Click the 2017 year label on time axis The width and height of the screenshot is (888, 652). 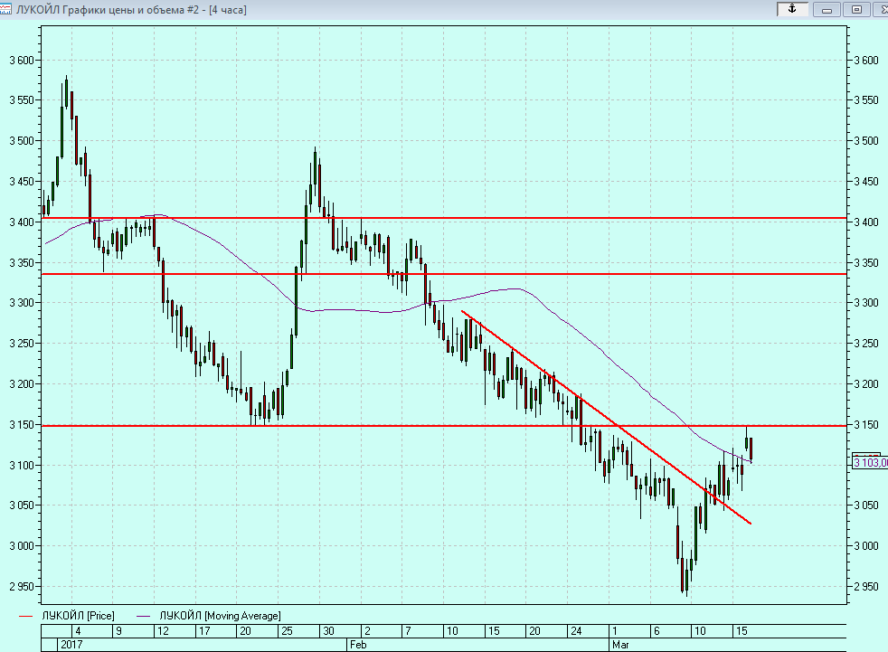coord(71,645)
